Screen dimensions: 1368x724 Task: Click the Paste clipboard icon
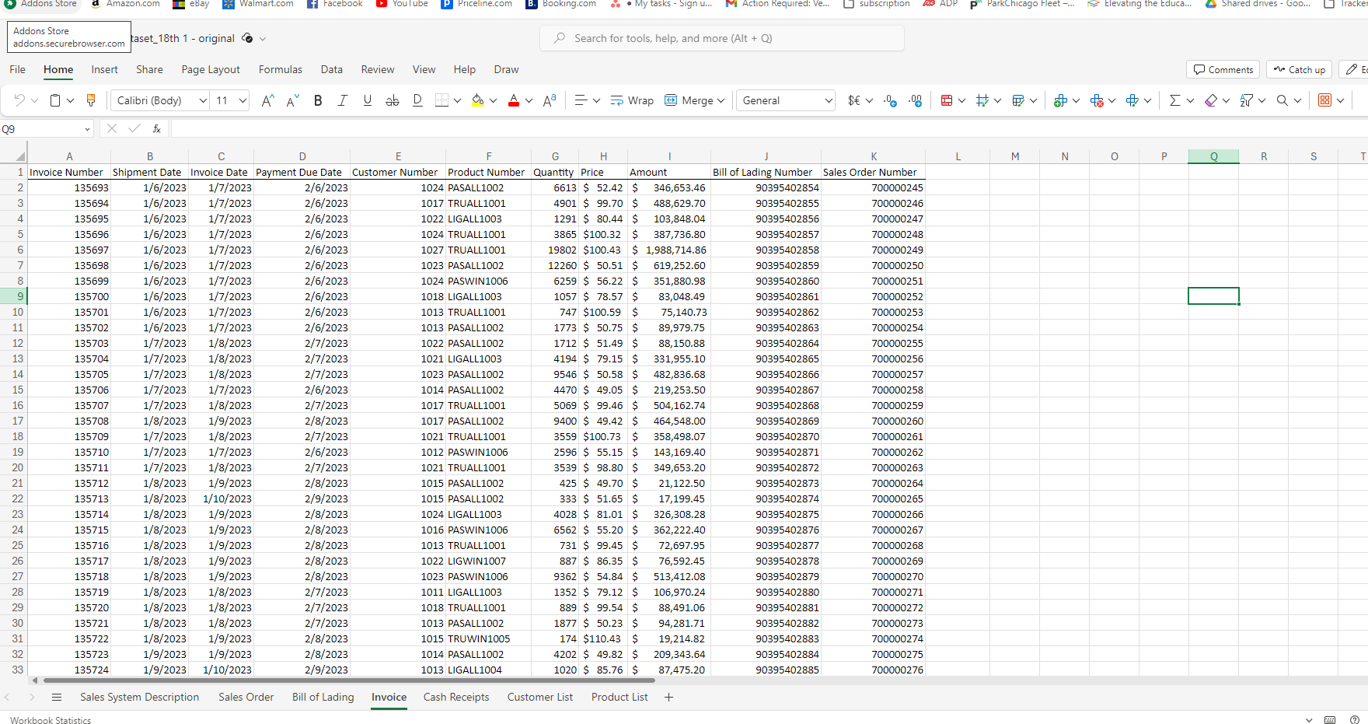click(x=55, y=100)
